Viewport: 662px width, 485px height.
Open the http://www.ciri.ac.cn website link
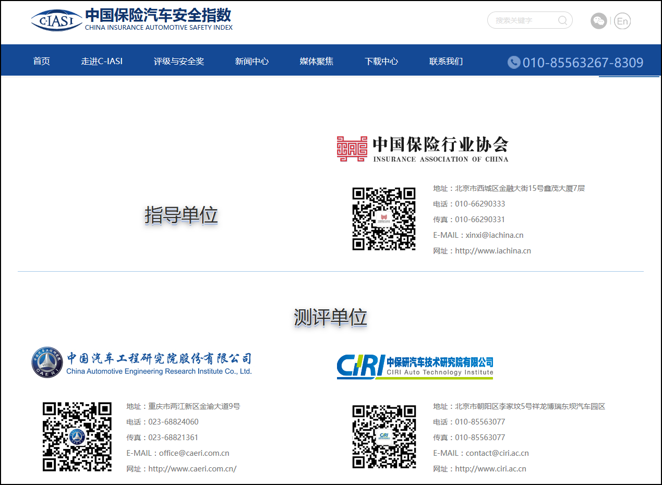tap(490, 469)
